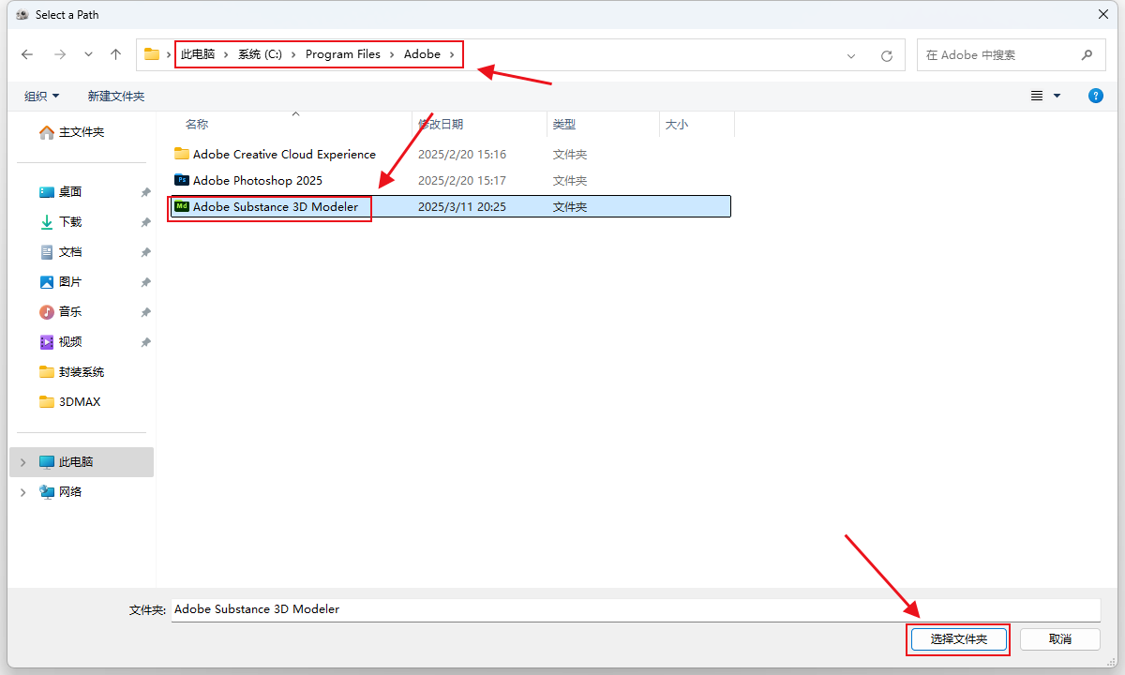Unpin 文档 using its pin icon
1125x675 pixels.
[145, 252]
